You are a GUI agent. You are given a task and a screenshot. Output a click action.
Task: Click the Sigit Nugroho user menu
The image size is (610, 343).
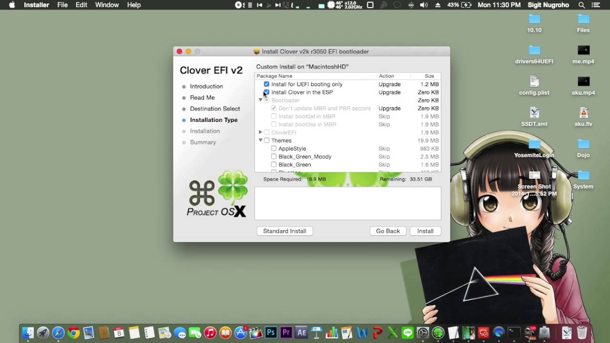(548, 5)
